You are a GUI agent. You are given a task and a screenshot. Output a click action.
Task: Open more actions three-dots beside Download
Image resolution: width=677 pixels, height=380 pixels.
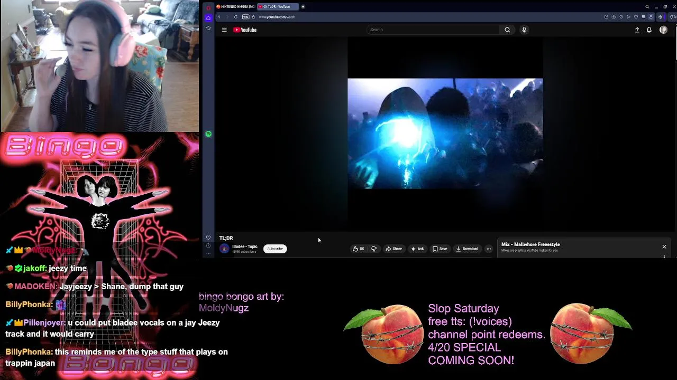(x=489, y=249)
